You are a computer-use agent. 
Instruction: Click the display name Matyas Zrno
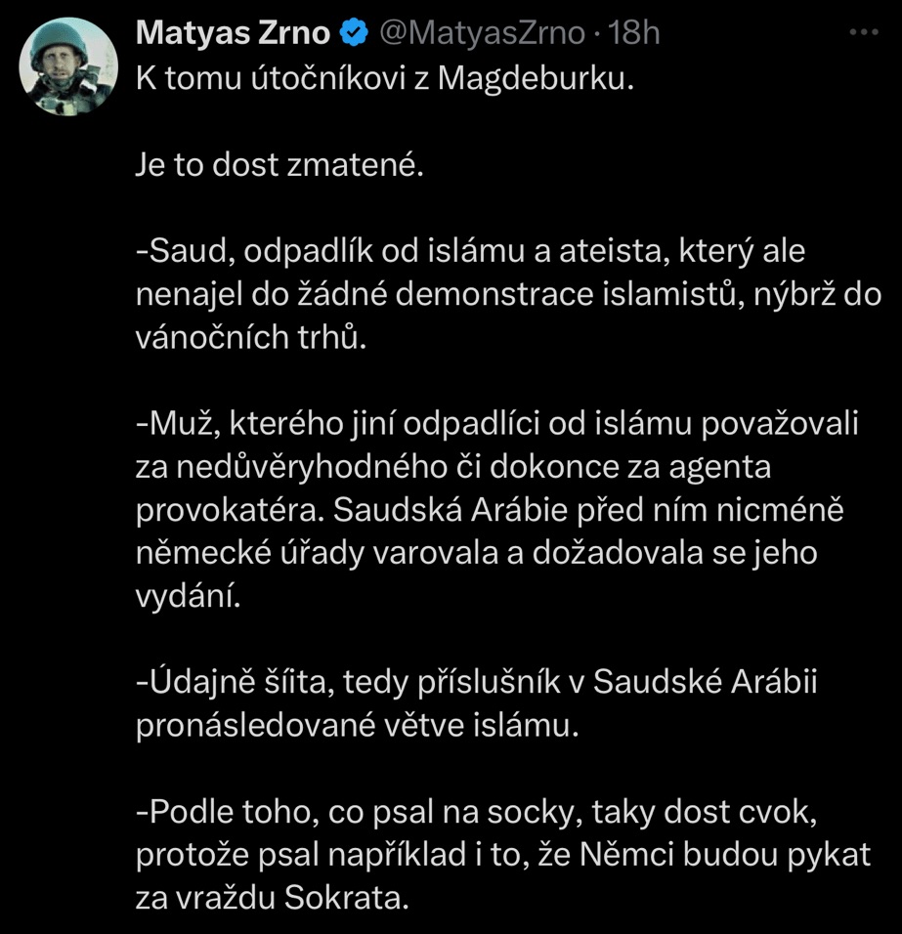233,34
